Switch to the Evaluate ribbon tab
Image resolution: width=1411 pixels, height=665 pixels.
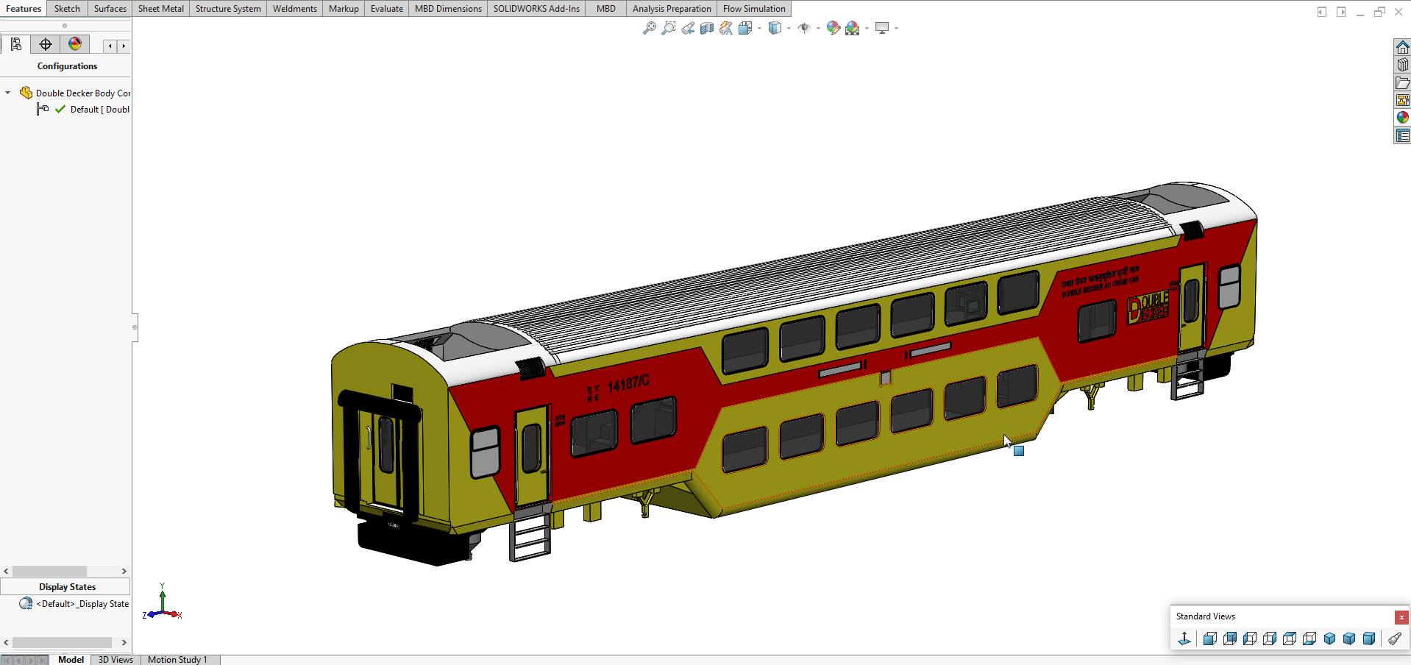tap(386, 9)
